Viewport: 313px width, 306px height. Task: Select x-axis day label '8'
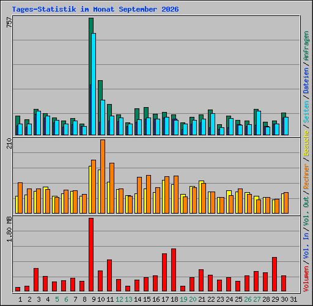pyautogui.click(x=84, y=299)
